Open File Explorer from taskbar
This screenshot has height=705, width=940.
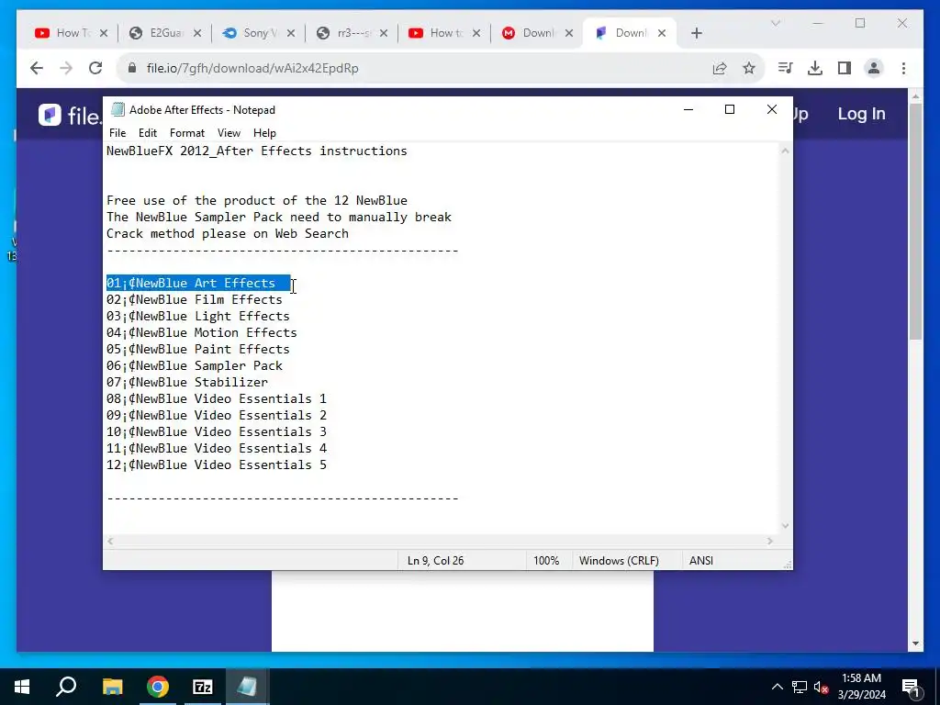pyautogui.click(x=112, y=687)
